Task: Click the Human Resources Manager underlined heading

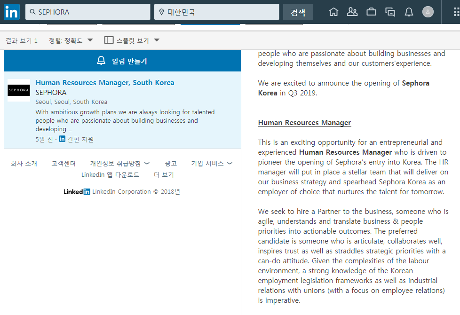Action: coord(304,123)
